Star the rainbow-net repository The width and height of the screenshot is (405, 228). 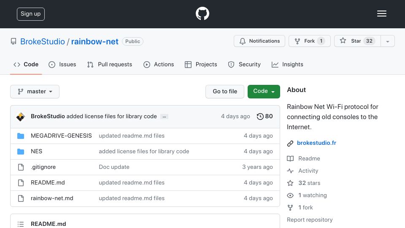357,41
